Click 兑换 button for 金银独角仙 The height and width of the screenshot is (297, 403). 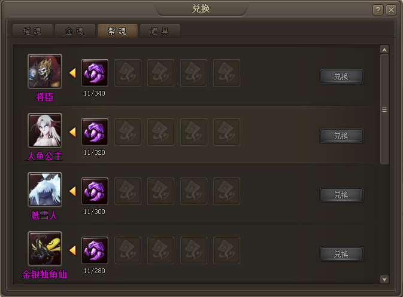pyautogui.click(x=341, y=254)
